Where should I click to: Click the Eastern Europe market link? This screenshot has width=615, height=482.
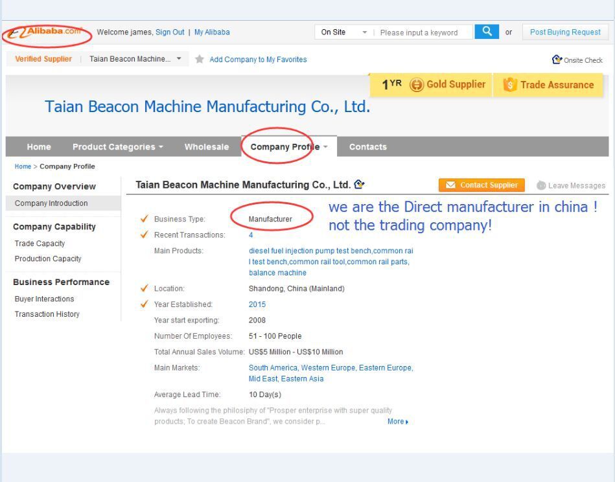coord(385,368)
